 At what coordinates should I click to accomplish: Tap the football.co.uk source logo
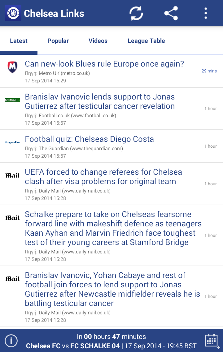coord(12,100)
